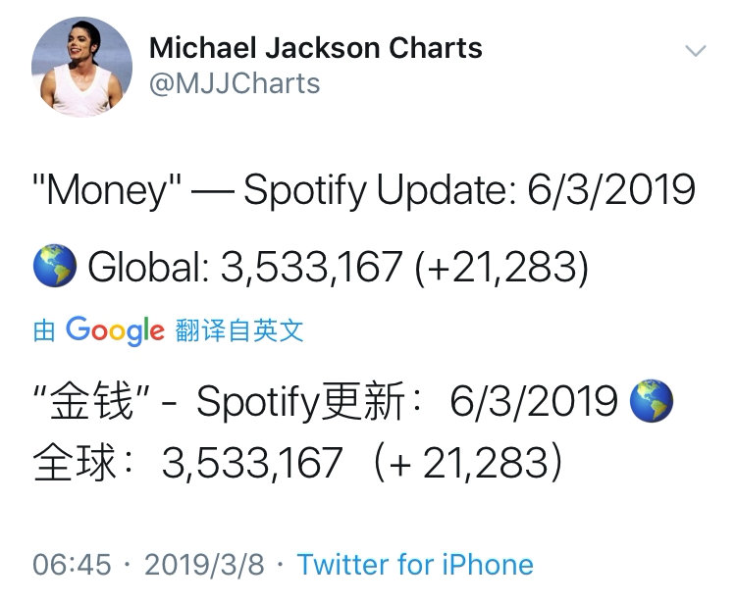736x605 pixels.
Task: Tap the 06:45 timestamp
Action: tap(72, 564)
